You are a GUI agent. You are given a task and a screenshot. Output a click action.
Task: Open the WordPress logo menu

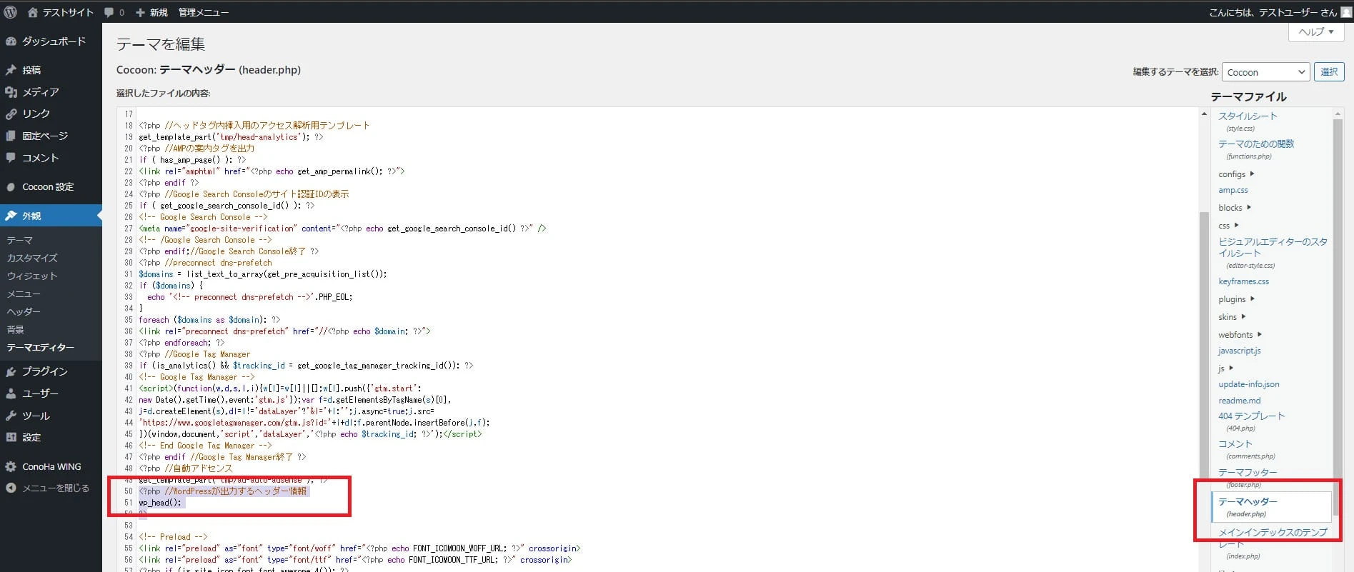click(x=11, y=12)
